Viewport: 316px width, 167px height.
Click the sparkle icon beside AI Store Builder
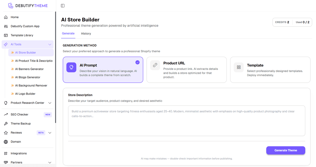12,53
